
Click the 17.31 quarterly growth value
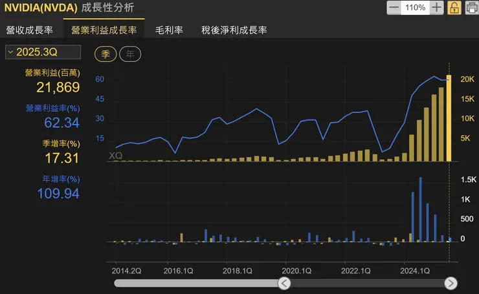61,158
